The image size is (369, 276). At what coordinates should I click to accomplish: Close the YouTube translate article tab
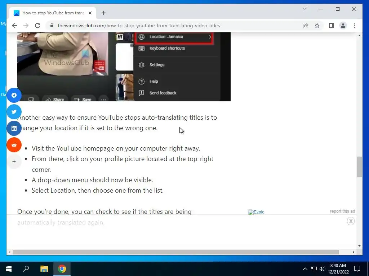[90, 13]
